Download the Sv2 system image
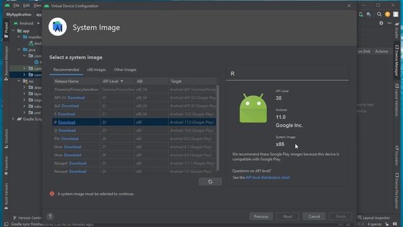Image resolution: width=403 pixels, height=227 pixels. 70,106
